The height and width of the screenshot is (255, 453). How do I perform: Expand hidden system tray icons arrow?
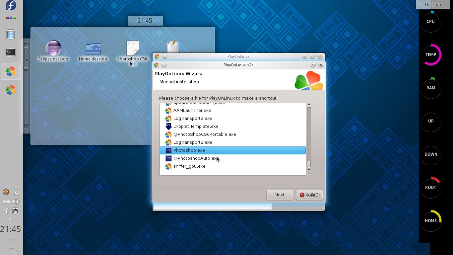(11, 219)
